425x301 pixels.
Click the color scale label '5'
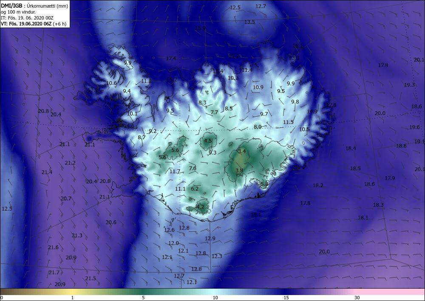[143, 298]
